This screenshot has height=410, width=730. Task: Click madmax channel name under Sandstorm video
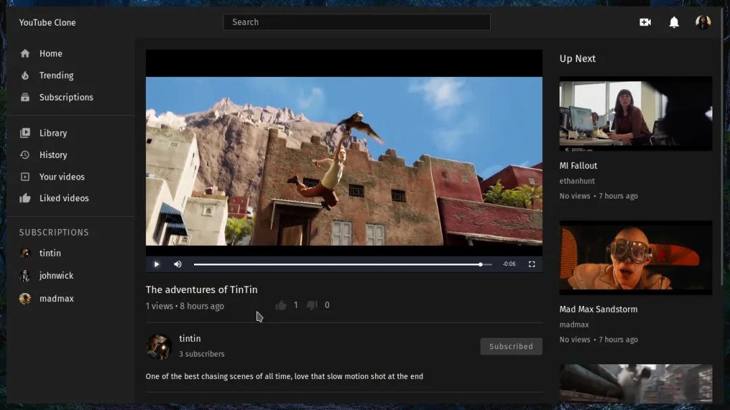pyautogui.click(x=574, y=325)
